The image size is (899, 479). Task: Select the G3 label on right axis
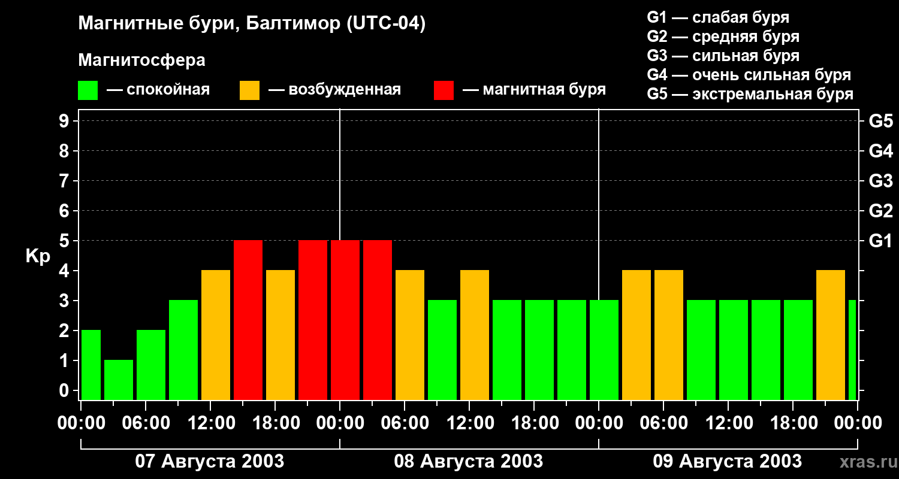point(880,181)
